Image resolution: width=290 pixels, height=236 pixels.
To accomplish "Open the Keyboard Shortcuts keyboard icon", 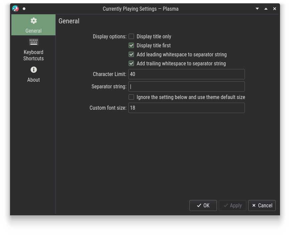I will (33, 42).
